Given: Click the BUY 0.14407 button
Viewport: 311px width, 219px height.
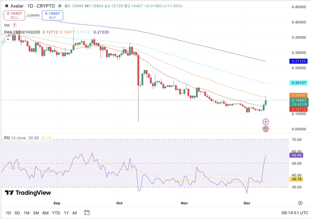Looking at the screenshot, I should point(53,15).
